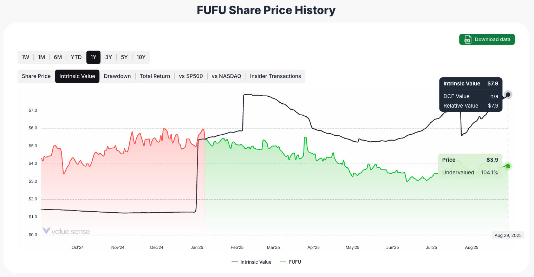Screen dimensions: 534x277
Task: Open the Drawdown tab
Action: pyautogui.click(x=117, y=76)
